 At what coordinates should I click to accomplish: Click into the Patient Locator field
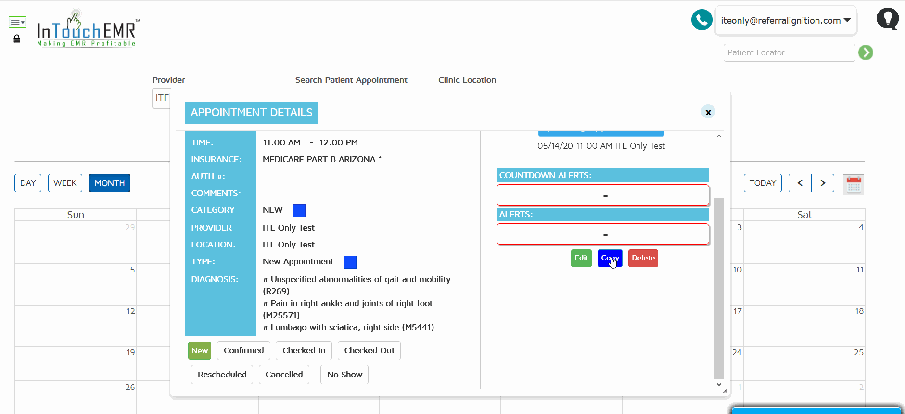point(789,52)
